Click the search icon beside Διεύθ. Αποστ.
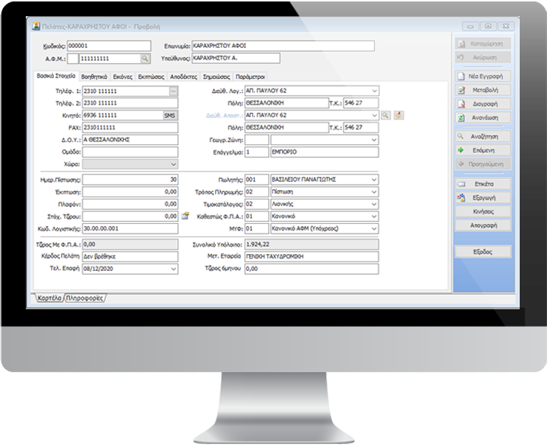558x447 pixels. (x=386, y=115)
